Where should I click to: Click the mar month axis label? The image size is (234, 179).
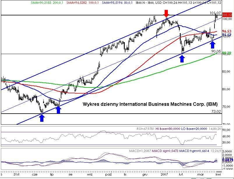coord(200,174)
